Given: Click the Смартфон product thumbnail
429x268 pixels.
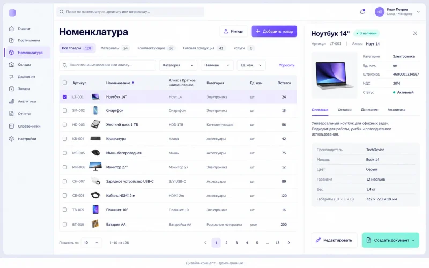Looking at the screenshot, I should click(95, 110).
